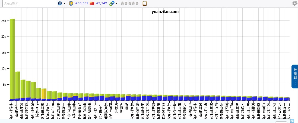The image size is (298, 123).
Task: Click the global rank globe icon
Action: (71, 3)
